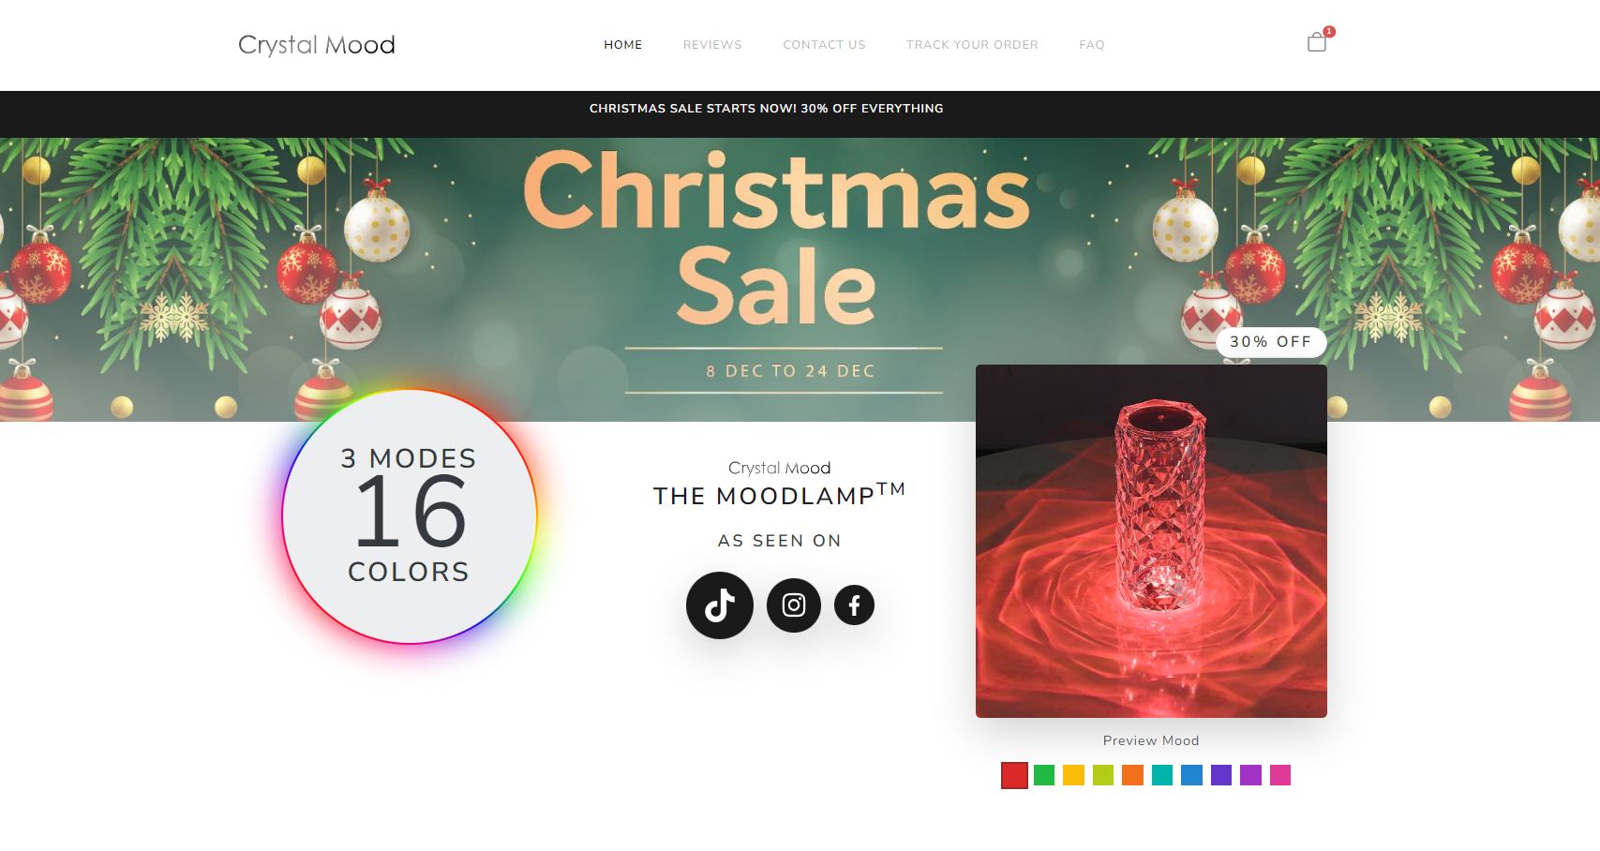Select the red mood color swatch

(1014, 775)
